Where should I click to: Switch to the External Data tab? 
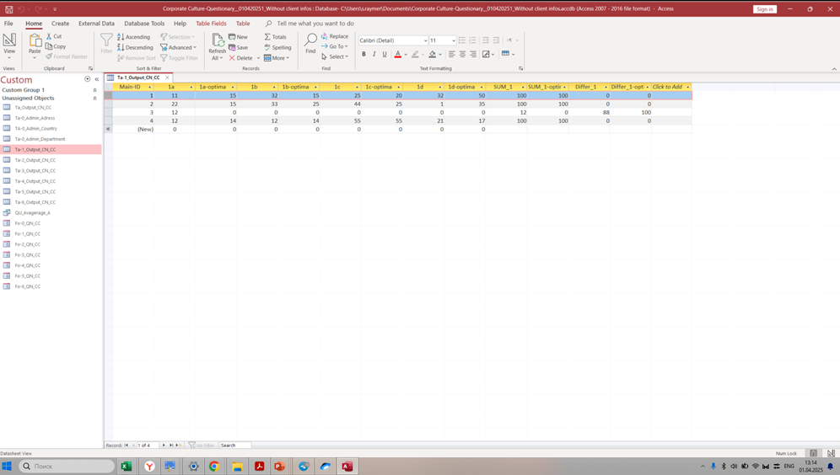[x=96, y=24]
